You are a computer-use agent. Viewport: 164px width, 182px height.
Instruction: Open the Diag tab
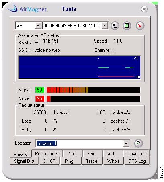[72, 154]
